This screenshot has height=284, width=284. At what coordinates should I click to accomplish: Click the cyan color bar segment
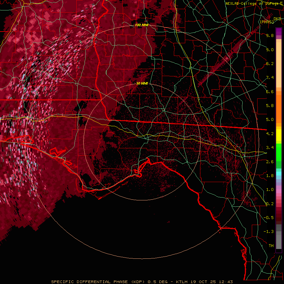(x=279, y=174)
